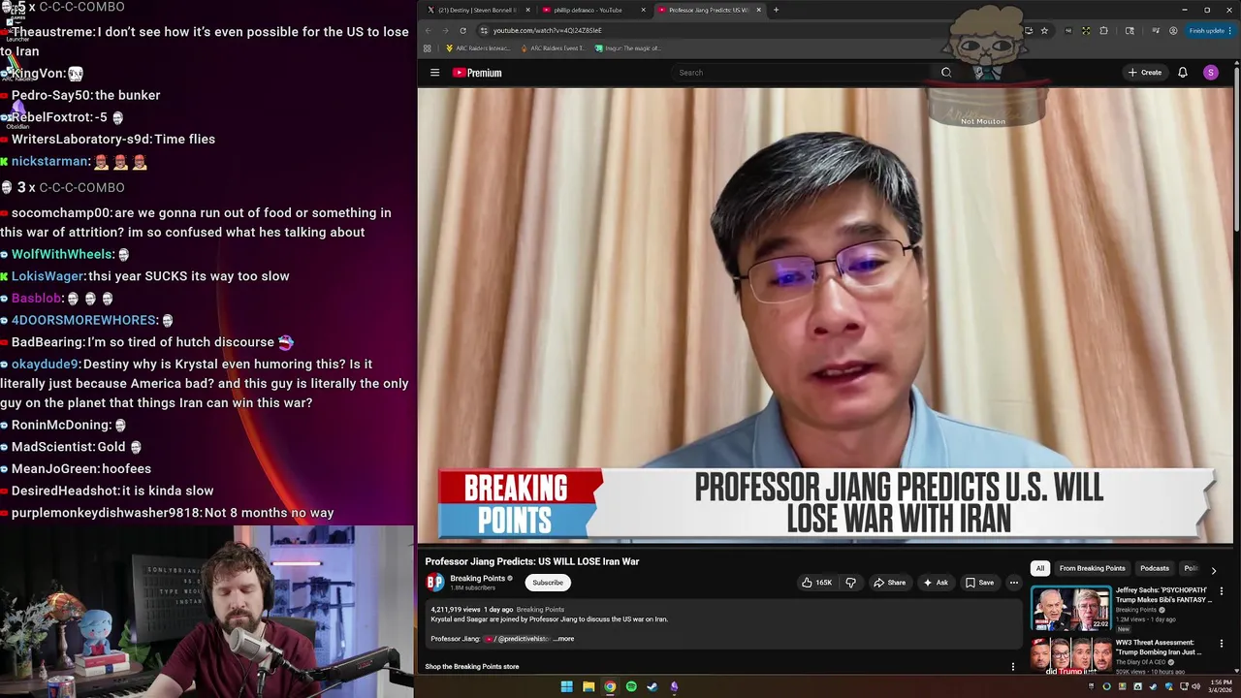Open the YouTube guide hamburger menu
The width and height of the screenshot is (1241, 698).
click(x=434, y=73)
